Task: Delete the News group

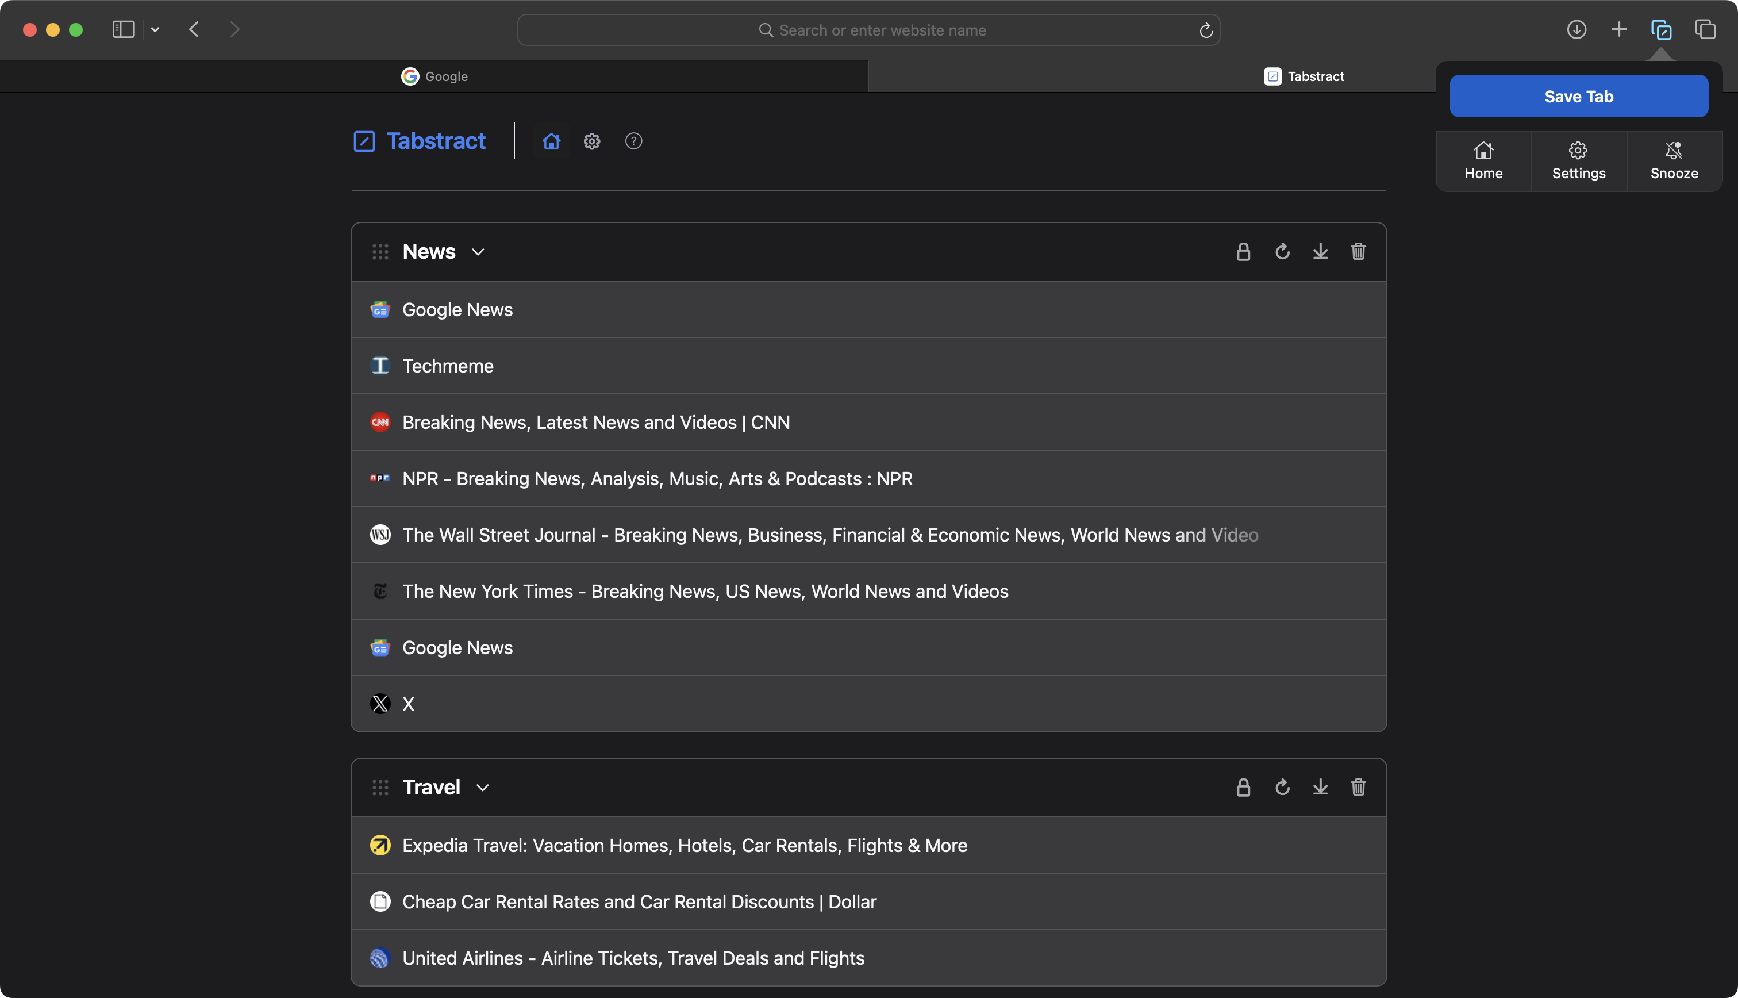Action: 1358,252
